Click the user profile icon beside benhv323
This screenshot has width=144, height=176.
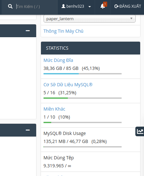coord(63,6)
